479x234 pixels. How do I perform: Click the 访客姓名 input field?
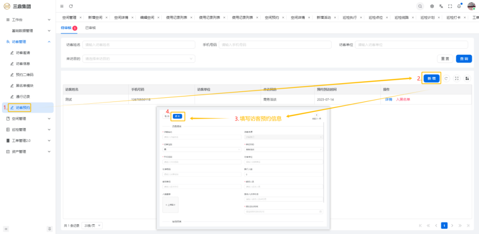[138, 45]
